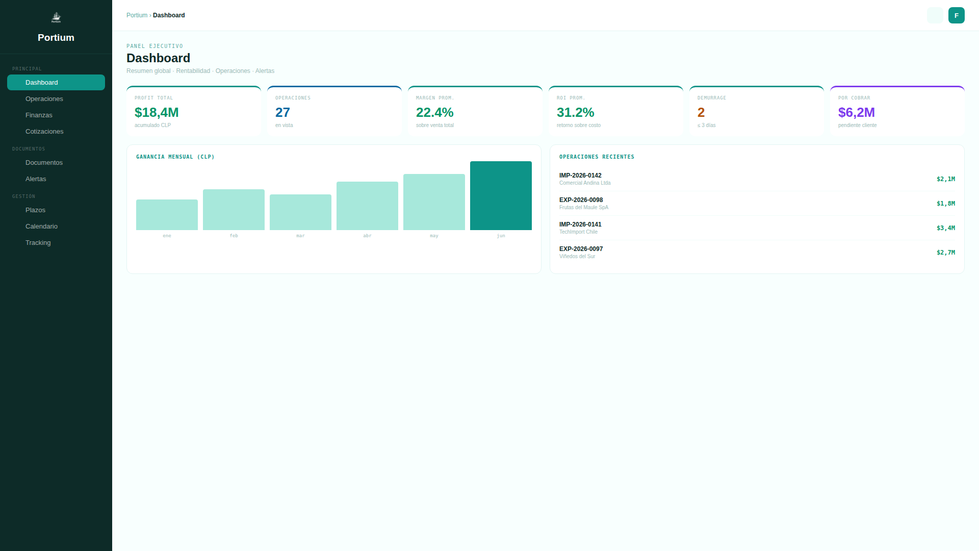
Task: Select Dashboard in the sidebar
Action: tap(56, 83)
